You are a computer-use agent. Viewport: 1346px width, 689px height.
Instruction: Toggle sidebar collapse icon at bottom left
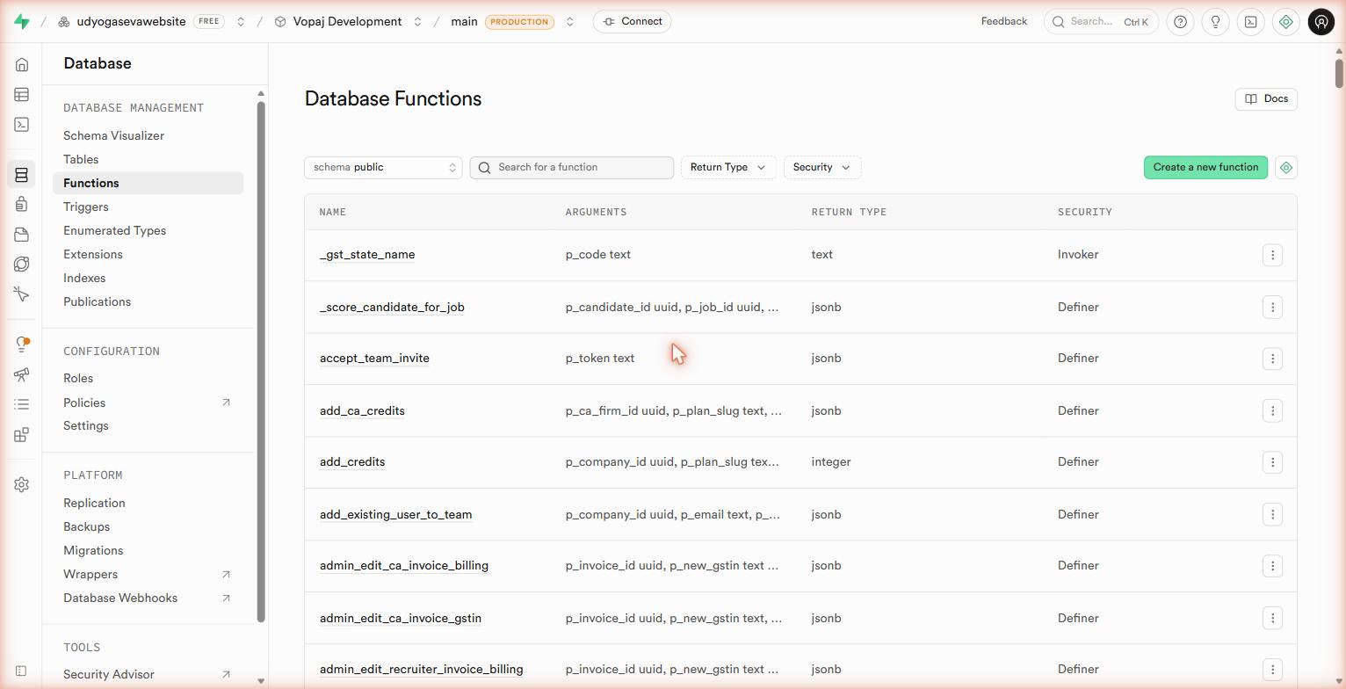click(22, 671)
